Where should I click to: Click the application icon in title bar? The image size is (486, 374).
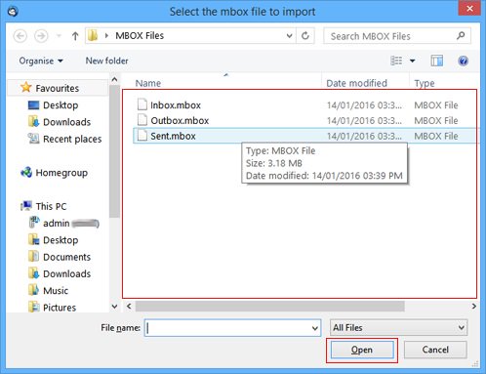pyautogui.click(x=13, y=12)
